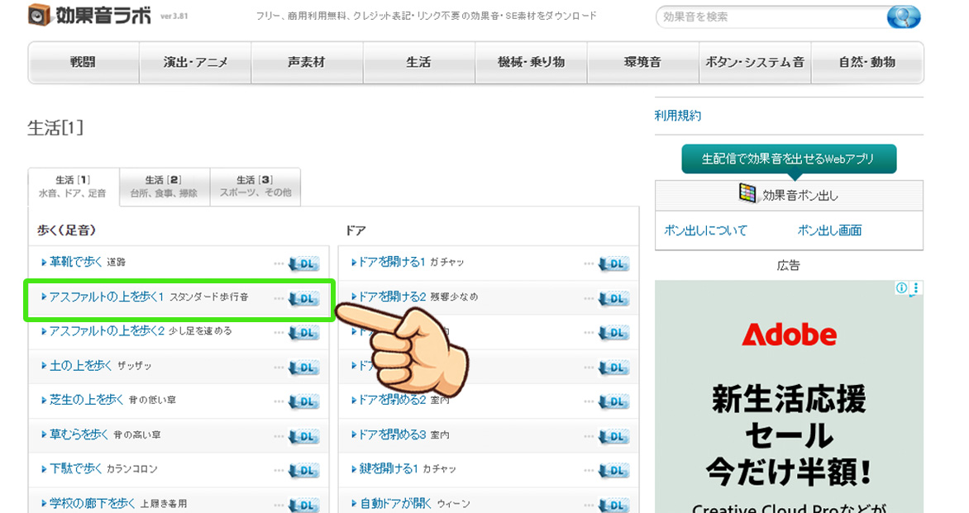The image size is (969, 513).
Task: Download 土の上を歩く with its DL icon
Action: tap(303, 368)
